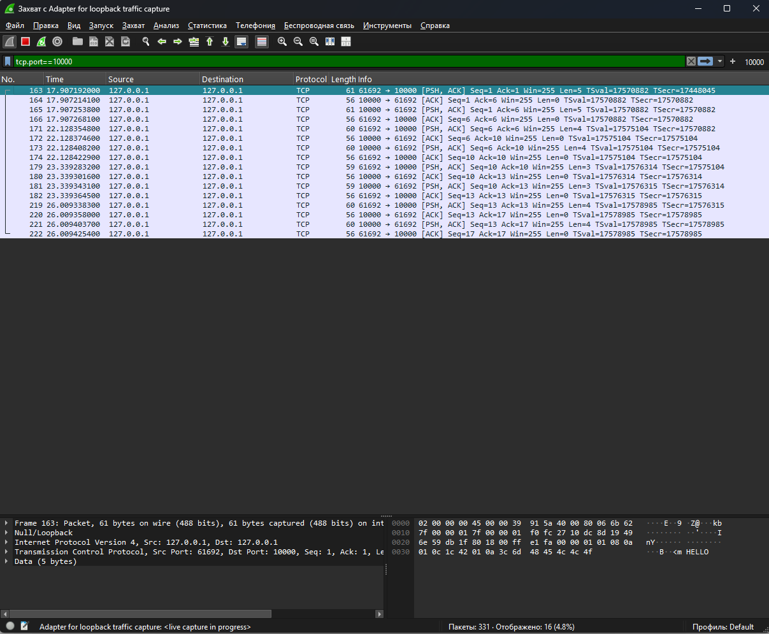
Task: Open the Анализ menu
Action: tap(166, 25)
